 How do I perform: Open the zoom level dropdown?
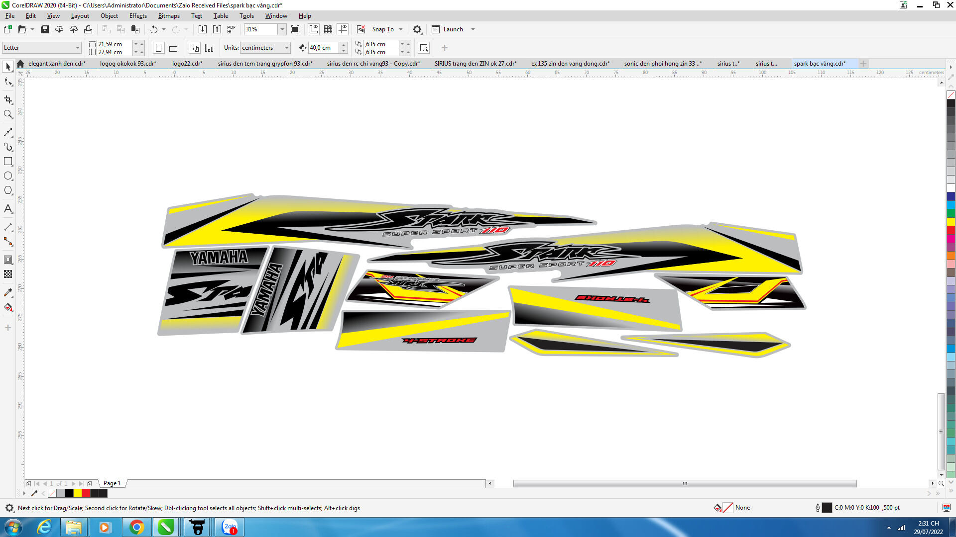(282, 29)
